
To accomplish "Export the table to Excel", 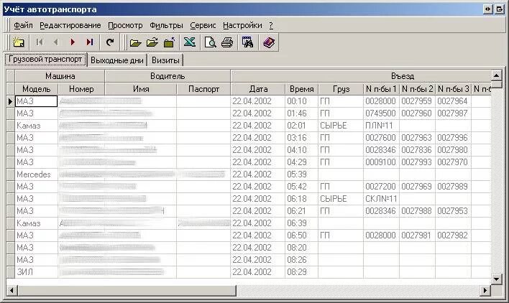I will pyautogui.click(x=190, y=42).
